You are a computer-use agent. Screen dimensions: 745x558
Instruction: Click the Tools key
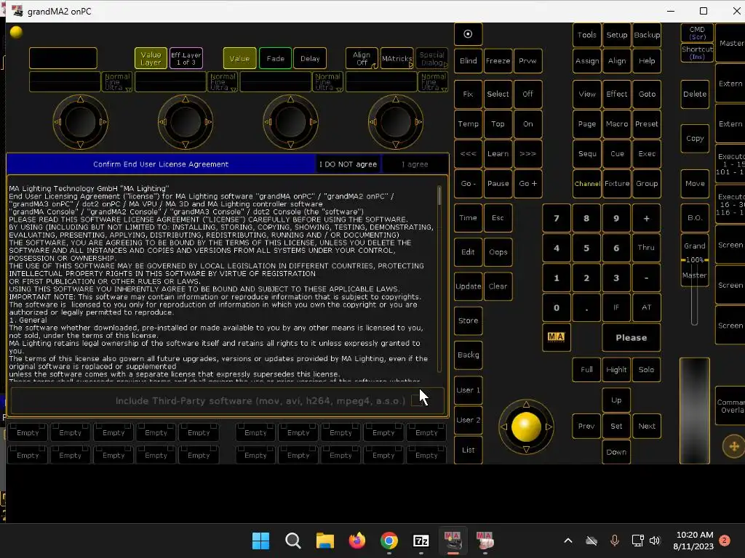point(587,35)
